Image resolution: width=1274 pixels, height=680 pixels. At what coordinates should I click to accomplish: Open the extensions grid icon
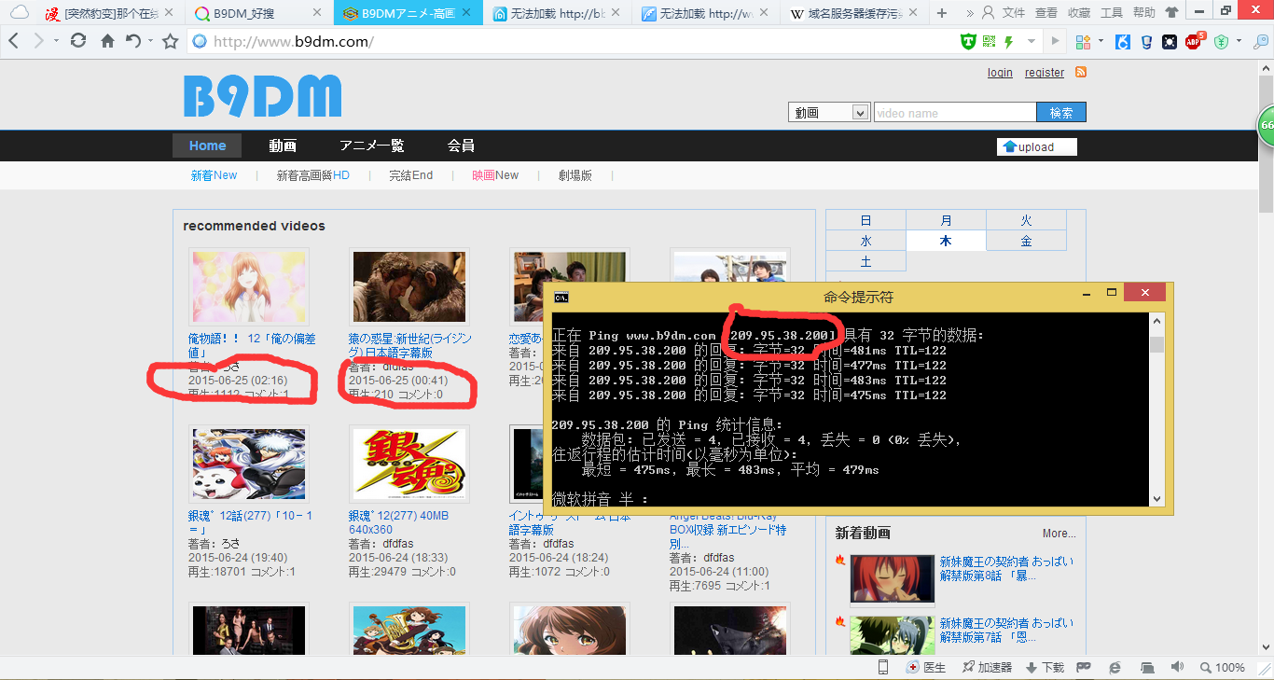tap(1083, 41)
